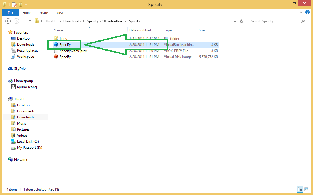Click the Properties quick access icon

click(x=14, y=4)
